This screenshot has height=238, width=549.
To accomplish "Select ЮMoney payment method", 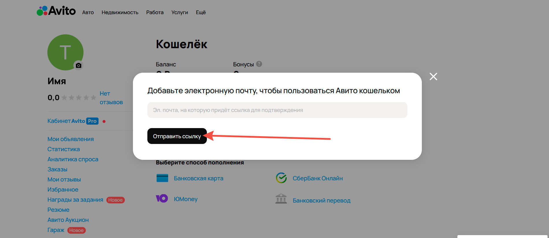I will (x=186, y=199).
